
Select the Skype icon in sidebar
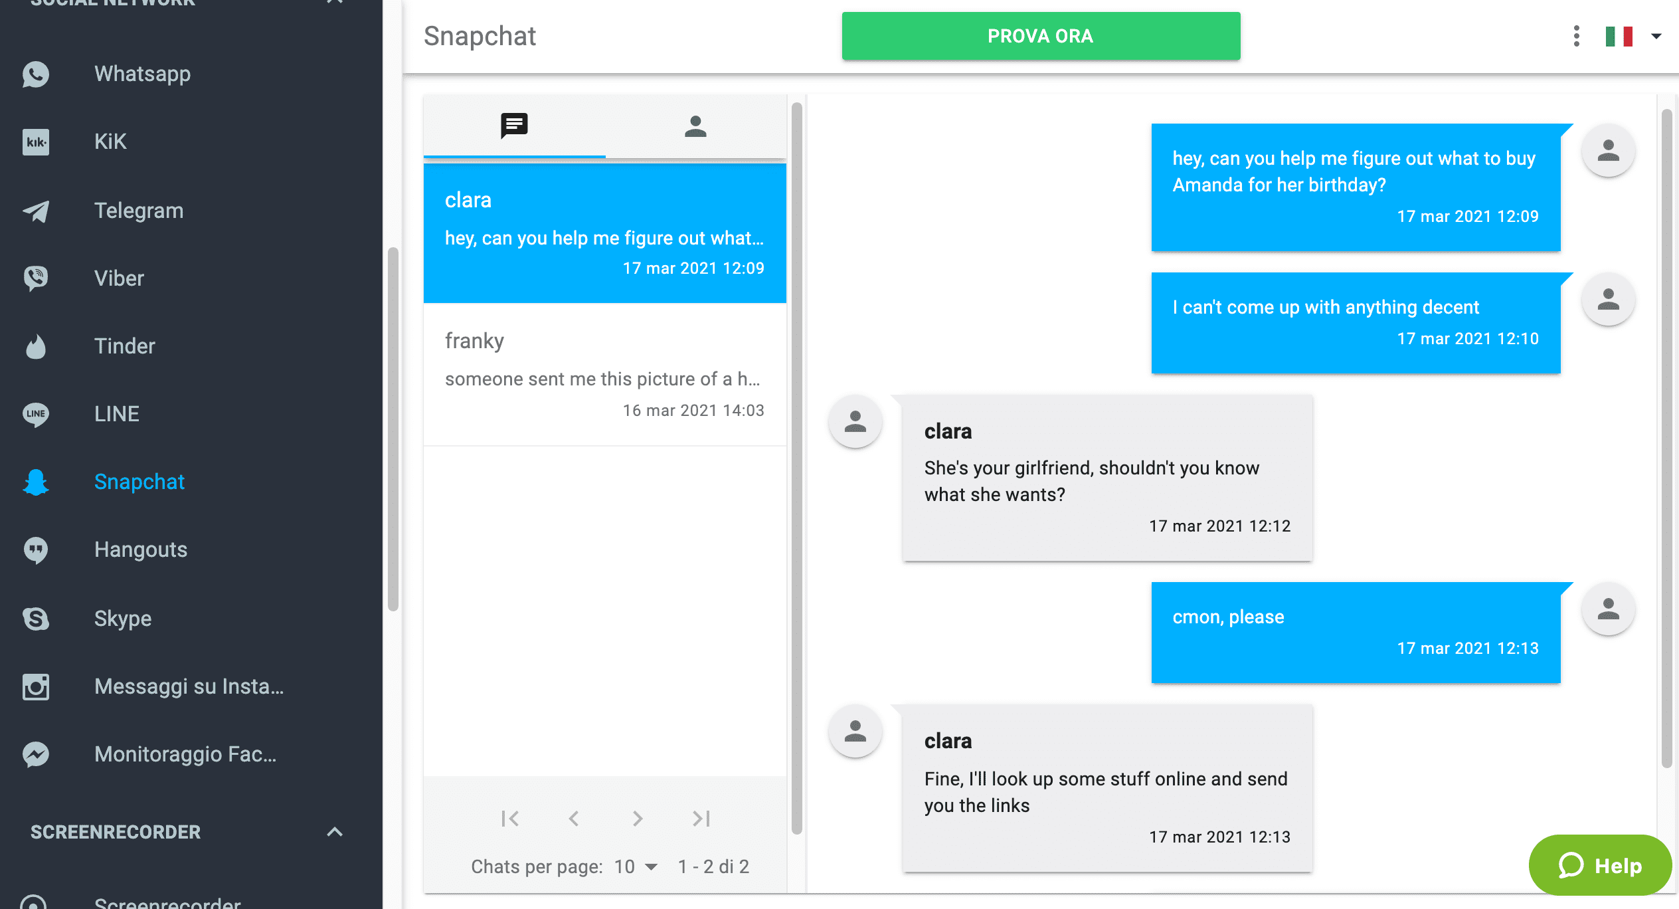point(36,619)
